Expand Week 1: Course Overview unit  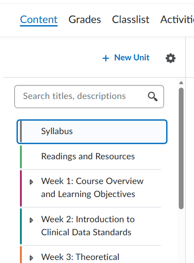click(31, 182)
